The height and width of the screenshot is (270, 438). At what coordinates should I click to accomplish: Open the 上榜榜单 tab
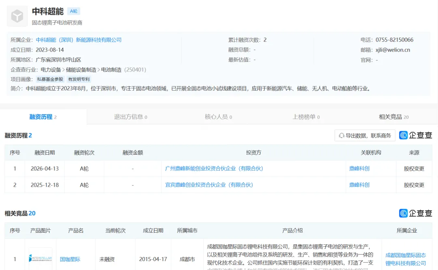[306, 117]
